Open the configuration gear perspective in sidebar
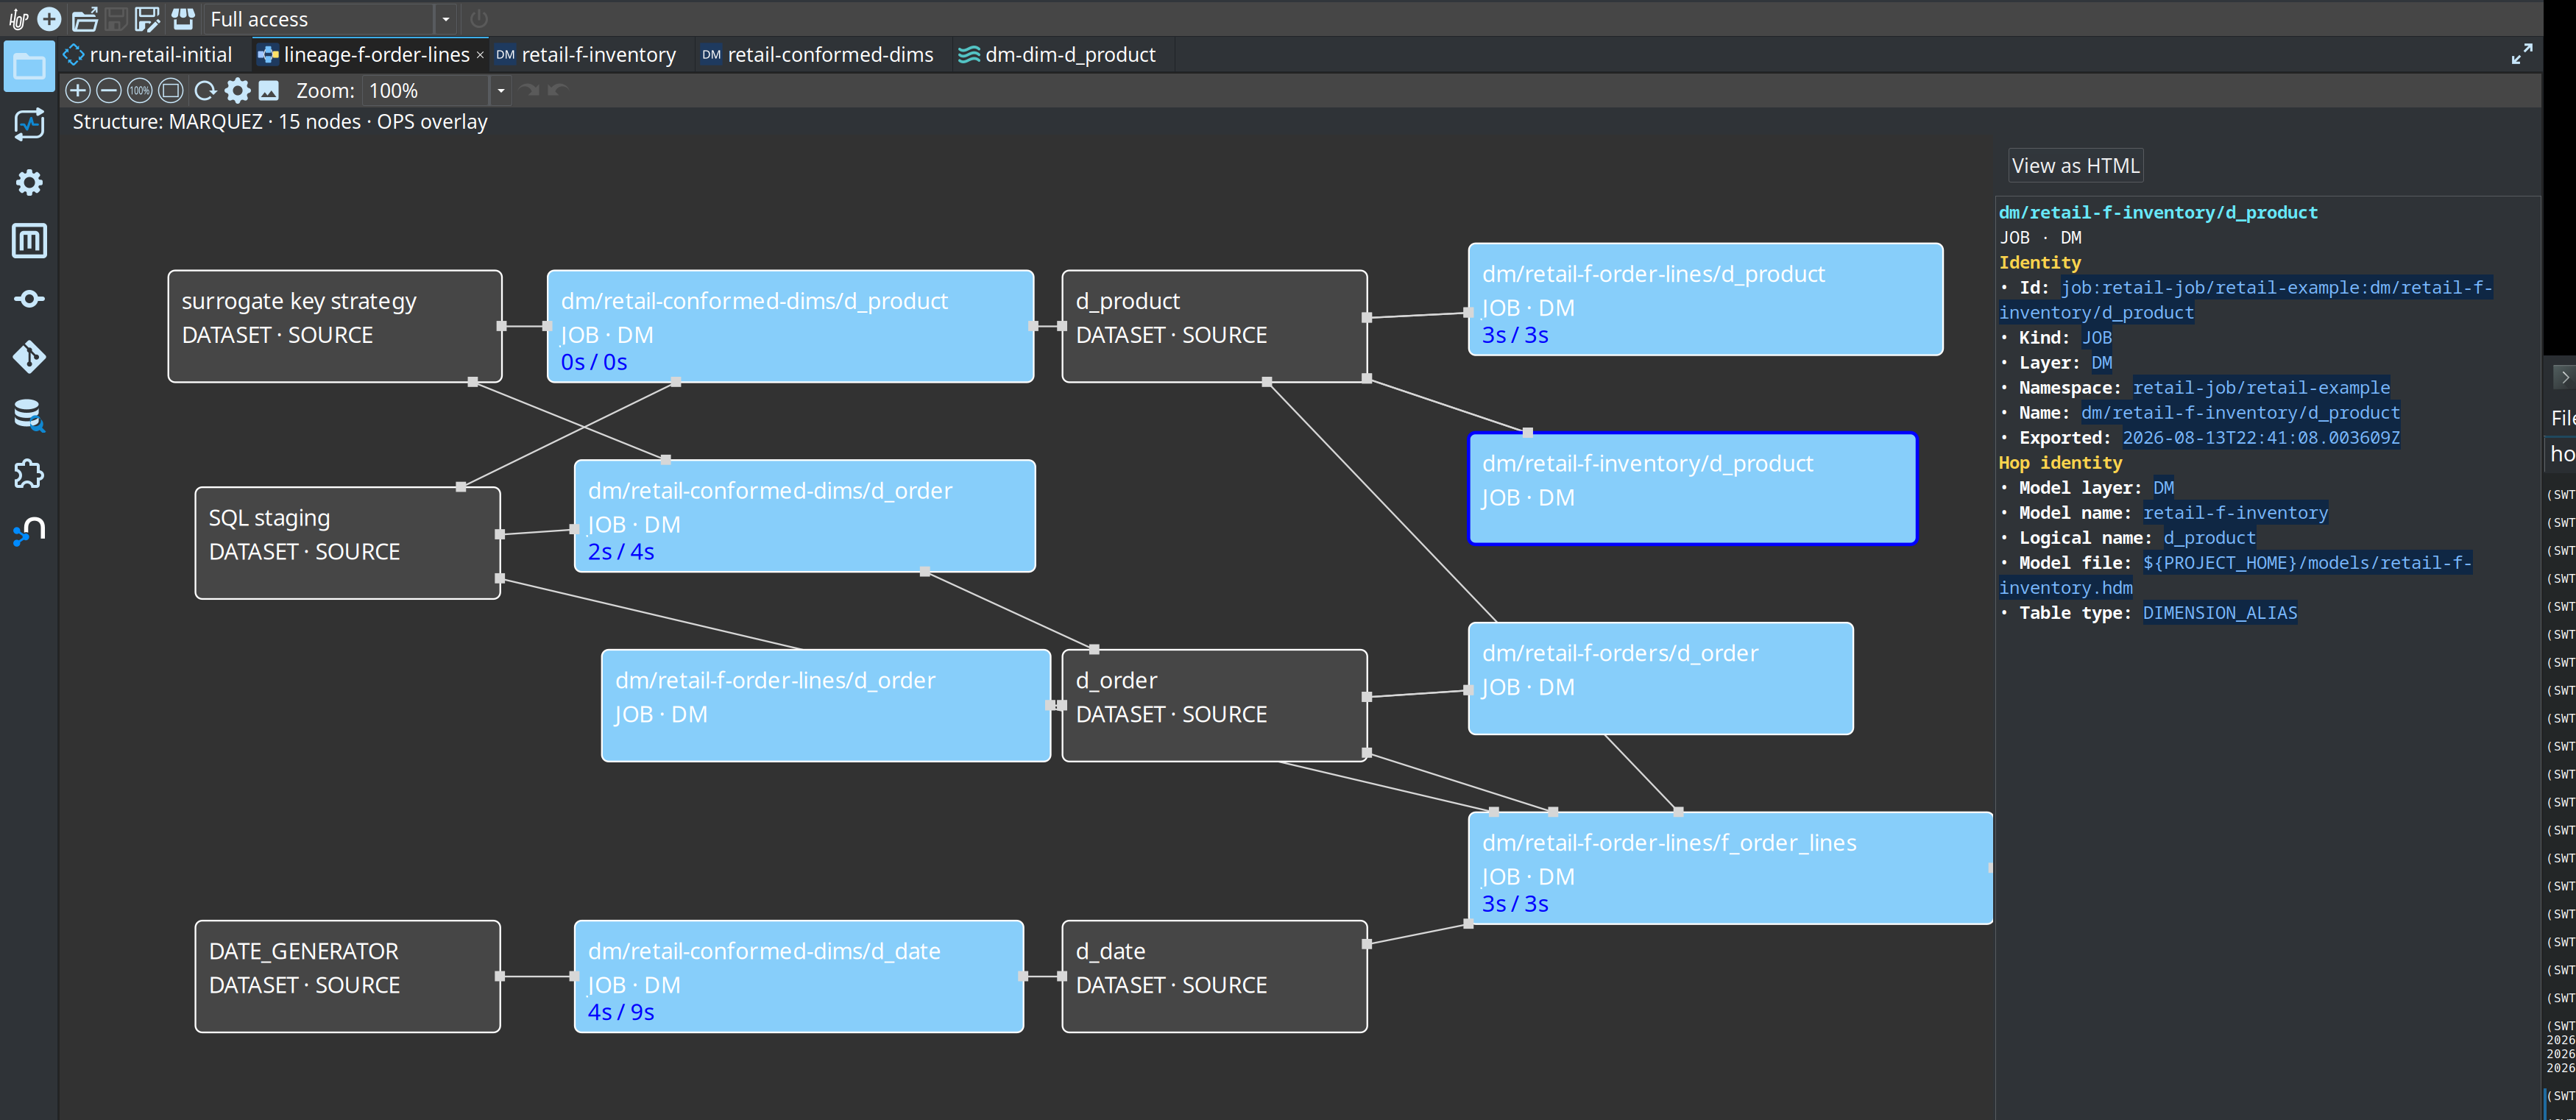 pos(29,182)
